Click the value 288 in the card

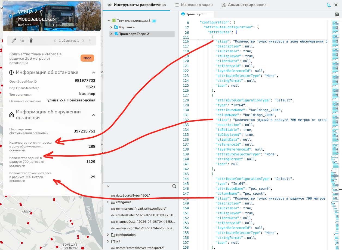(92, 146)
